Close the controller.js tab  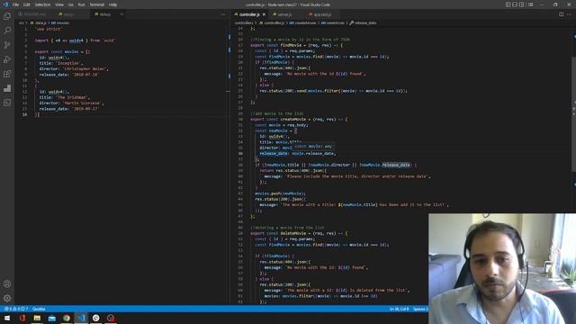click(x=264, y=14)
